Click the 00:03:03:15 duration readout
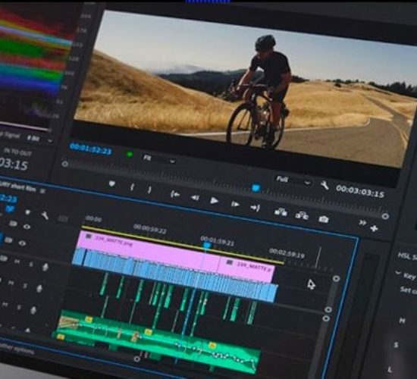The height and width of the screenshot is (379, 417). coord(360,192)
